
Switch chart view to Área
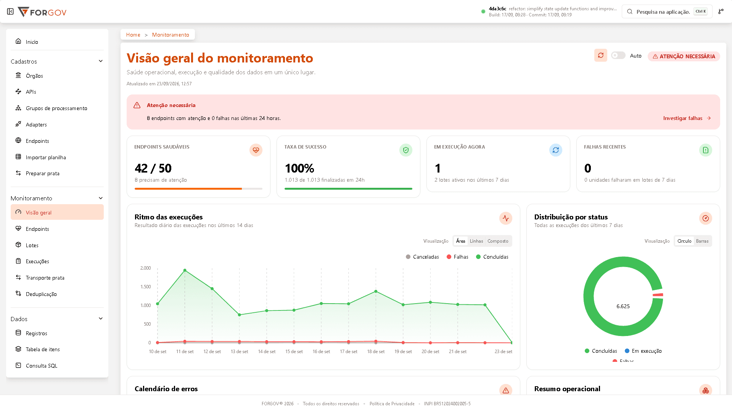click(x=460, y=241)
